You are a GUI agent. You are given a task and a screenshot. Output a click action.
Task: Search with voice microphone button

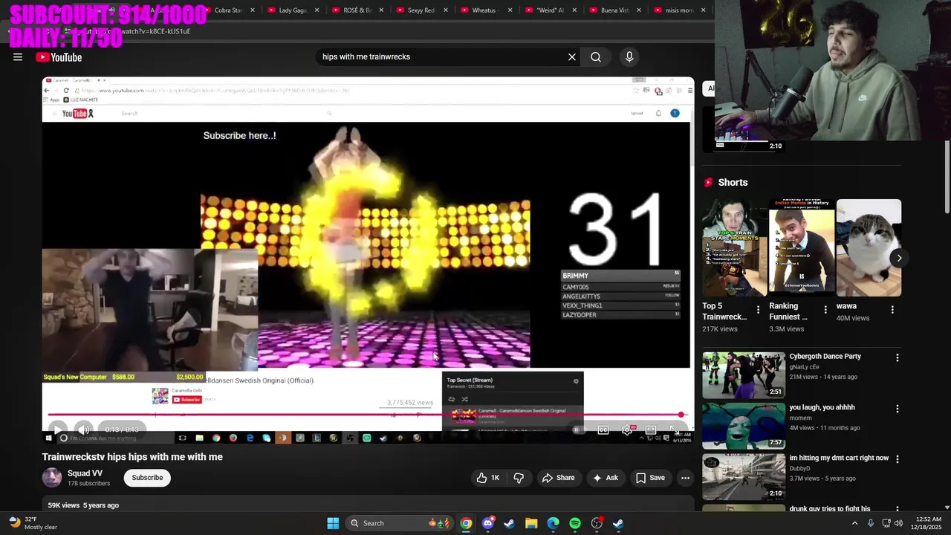tap(629, 57)
